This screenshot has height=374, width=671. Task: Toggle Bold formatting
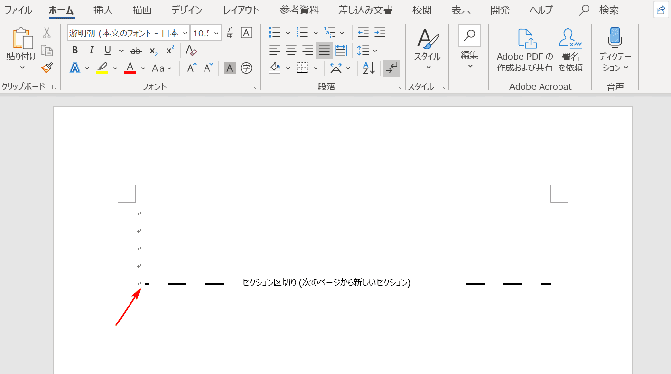pos(75,50)
